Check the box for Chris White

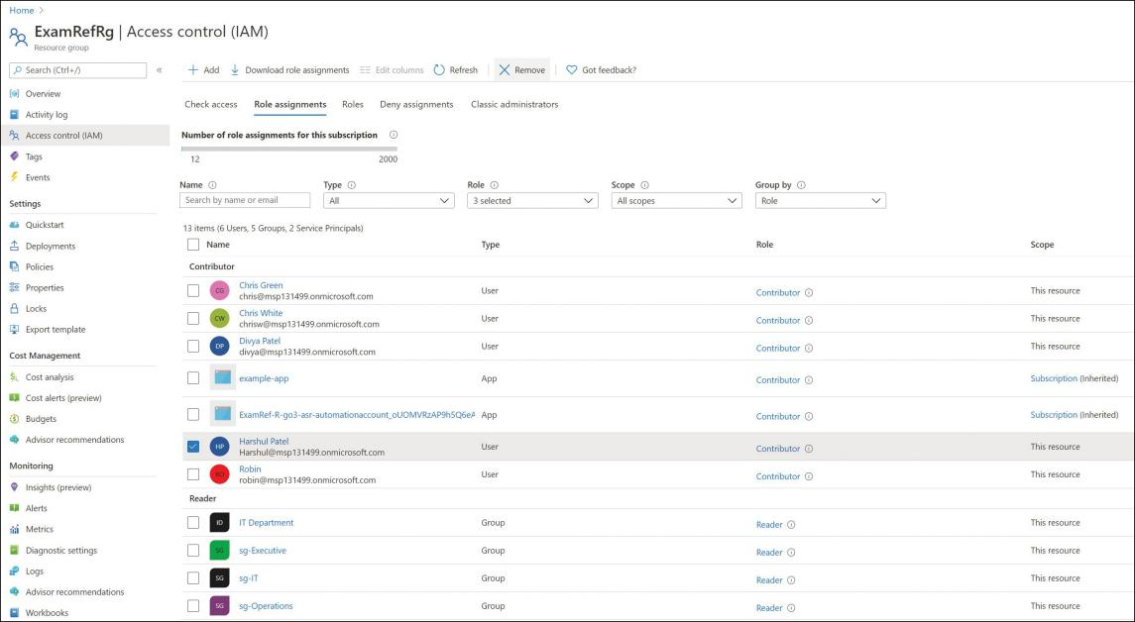[x=193, y=318]
